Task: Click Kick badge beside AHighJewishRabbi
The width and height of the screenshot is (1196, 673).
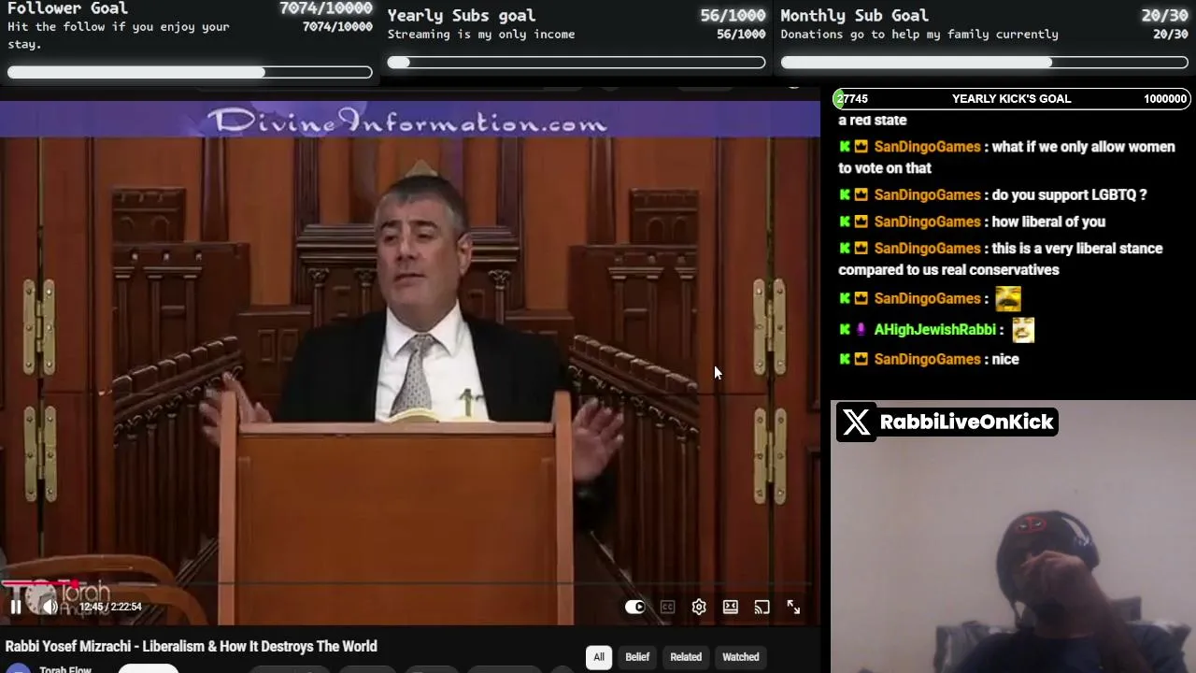Action: click(845, 330)
